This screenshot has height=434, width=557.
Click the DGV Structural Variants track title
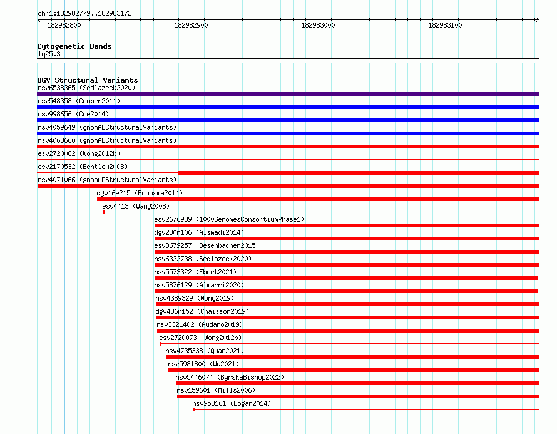(88, 80)
